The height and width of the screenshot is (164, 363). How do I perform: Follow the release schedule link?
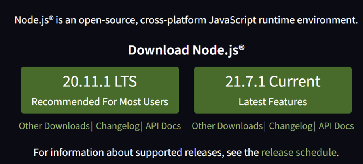coord(299,153)
